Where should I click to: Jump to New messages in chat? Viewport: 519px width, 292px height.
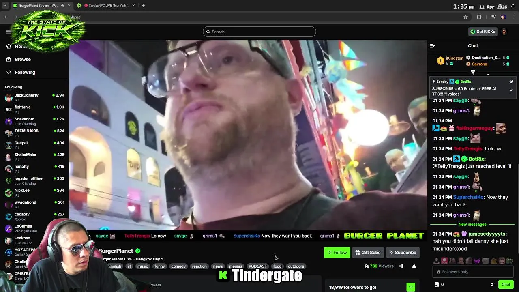coord(472,225)
